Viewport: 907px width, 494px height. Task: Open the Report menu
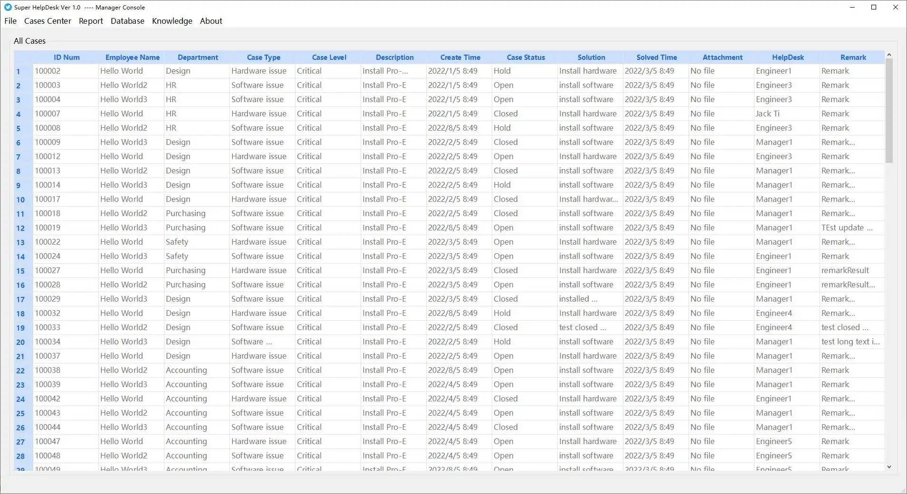tap(91, 21)
